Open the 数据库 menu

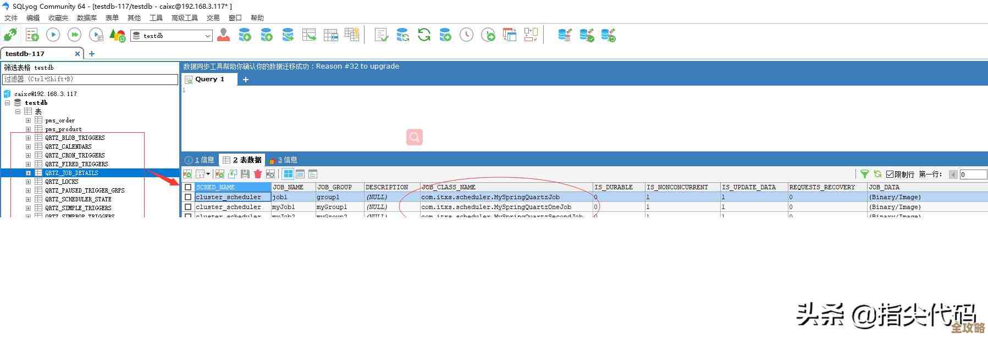[86, 18]
